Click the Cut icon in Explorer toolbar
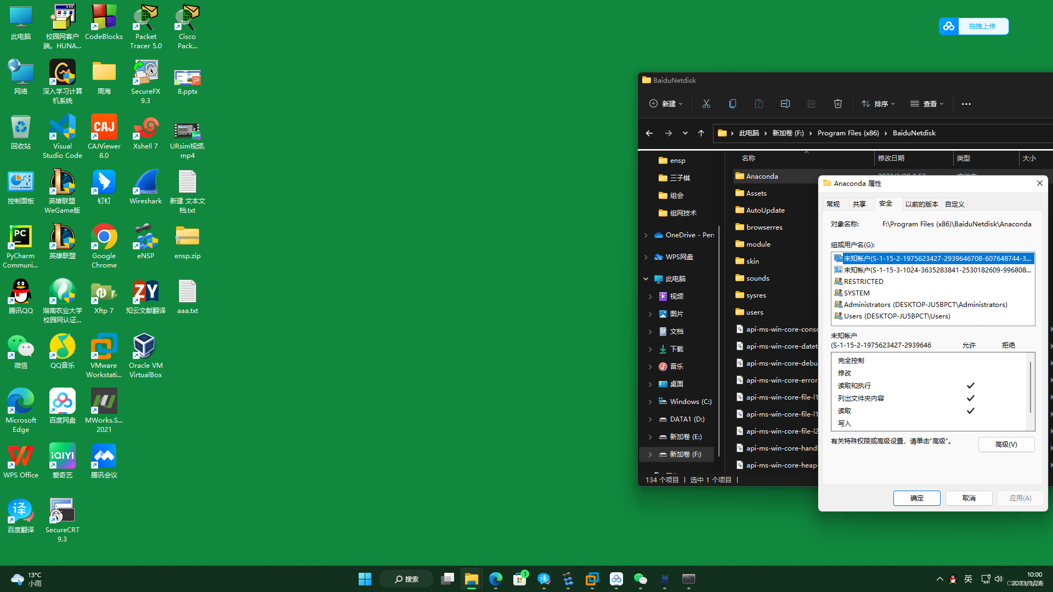 point(706,104)
